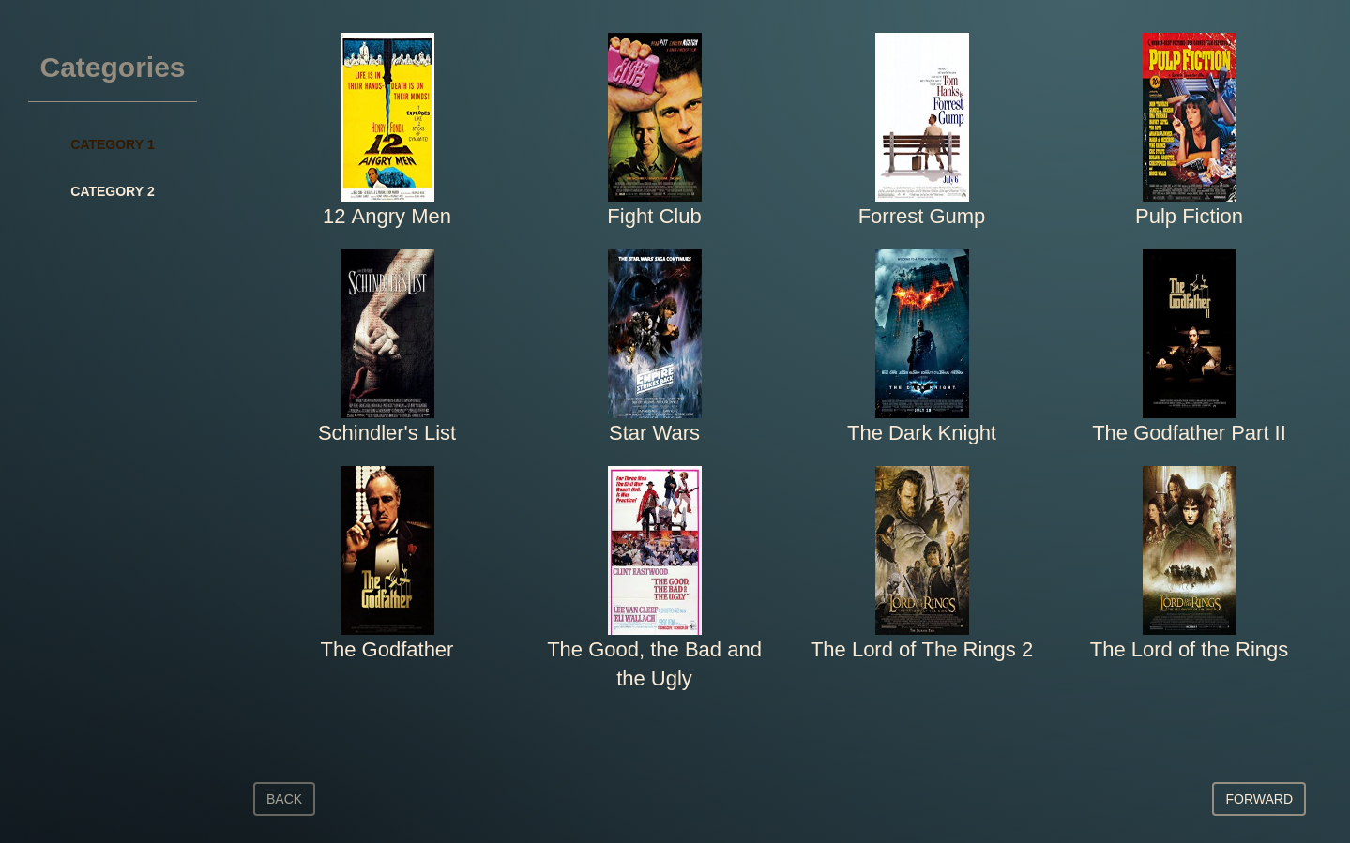Go to the next page with Forward
Image resolution: width=1350 pixels, height=843 pixels.
tap(1258, 799)
